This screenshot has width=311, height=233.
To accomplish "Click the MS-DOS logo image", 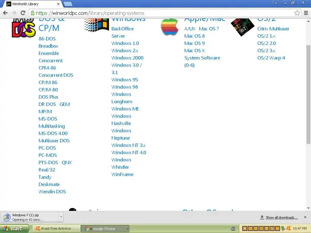I will click(24, 28).
